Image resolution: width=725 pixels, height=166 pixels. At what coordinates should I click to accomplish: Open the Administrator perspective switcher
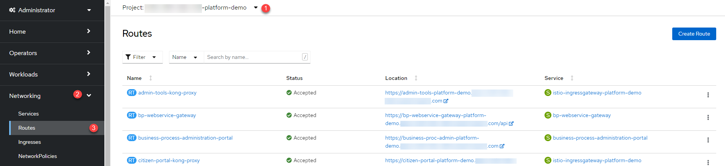52,10
